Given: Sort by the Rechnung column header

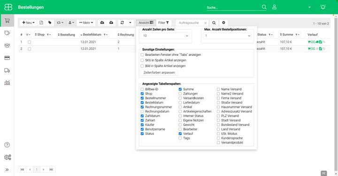Looking at the screenshot, I should point(126,35).
